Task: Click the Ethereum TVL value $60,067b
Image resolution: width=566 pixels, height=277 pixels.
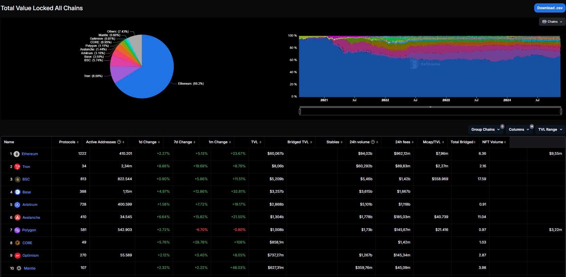Action: 275,154
